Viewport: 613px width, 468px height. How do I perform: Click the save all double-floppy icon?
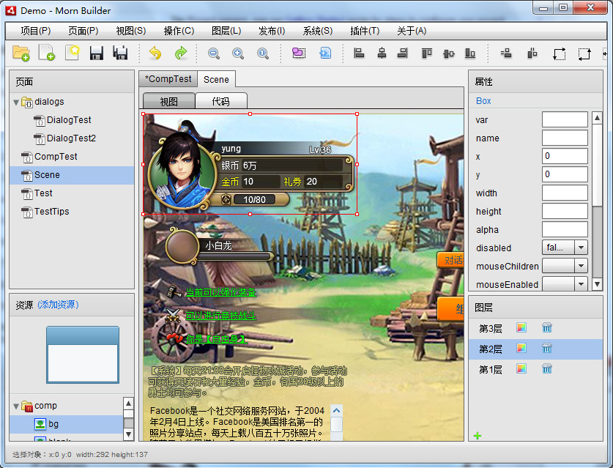click(120, 53)
